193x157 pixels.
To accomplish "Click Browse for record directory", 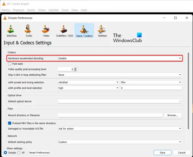I will [173, 115].
